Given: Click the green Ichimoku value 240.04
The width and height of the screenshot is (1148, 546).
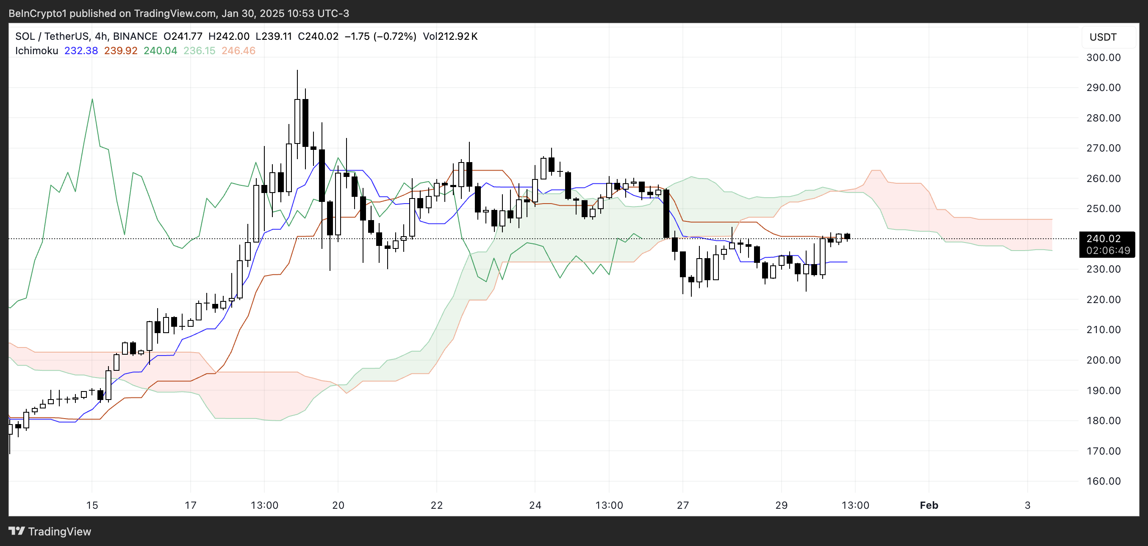Looking at the screenshot, I should (160, 51).
